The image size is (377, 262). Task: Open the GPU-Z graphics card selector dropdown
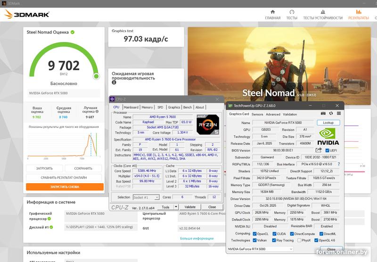click(x=260, y=249)
